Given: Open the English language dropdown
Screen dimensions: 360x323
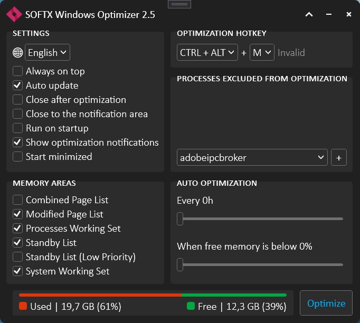Looking at the screenshot, I should tap(48, 53).
